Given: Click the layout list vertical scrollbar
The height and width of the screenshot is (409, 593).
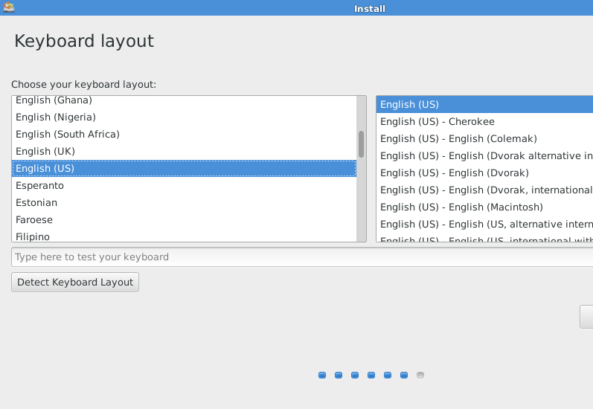Looking at the screenshot, I should tap(361, 144).
